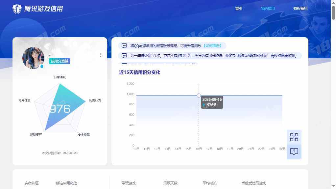Click the message icon beside the punishment notice
The width and height of the screenshot is (336, 189).
click(124, 56)
